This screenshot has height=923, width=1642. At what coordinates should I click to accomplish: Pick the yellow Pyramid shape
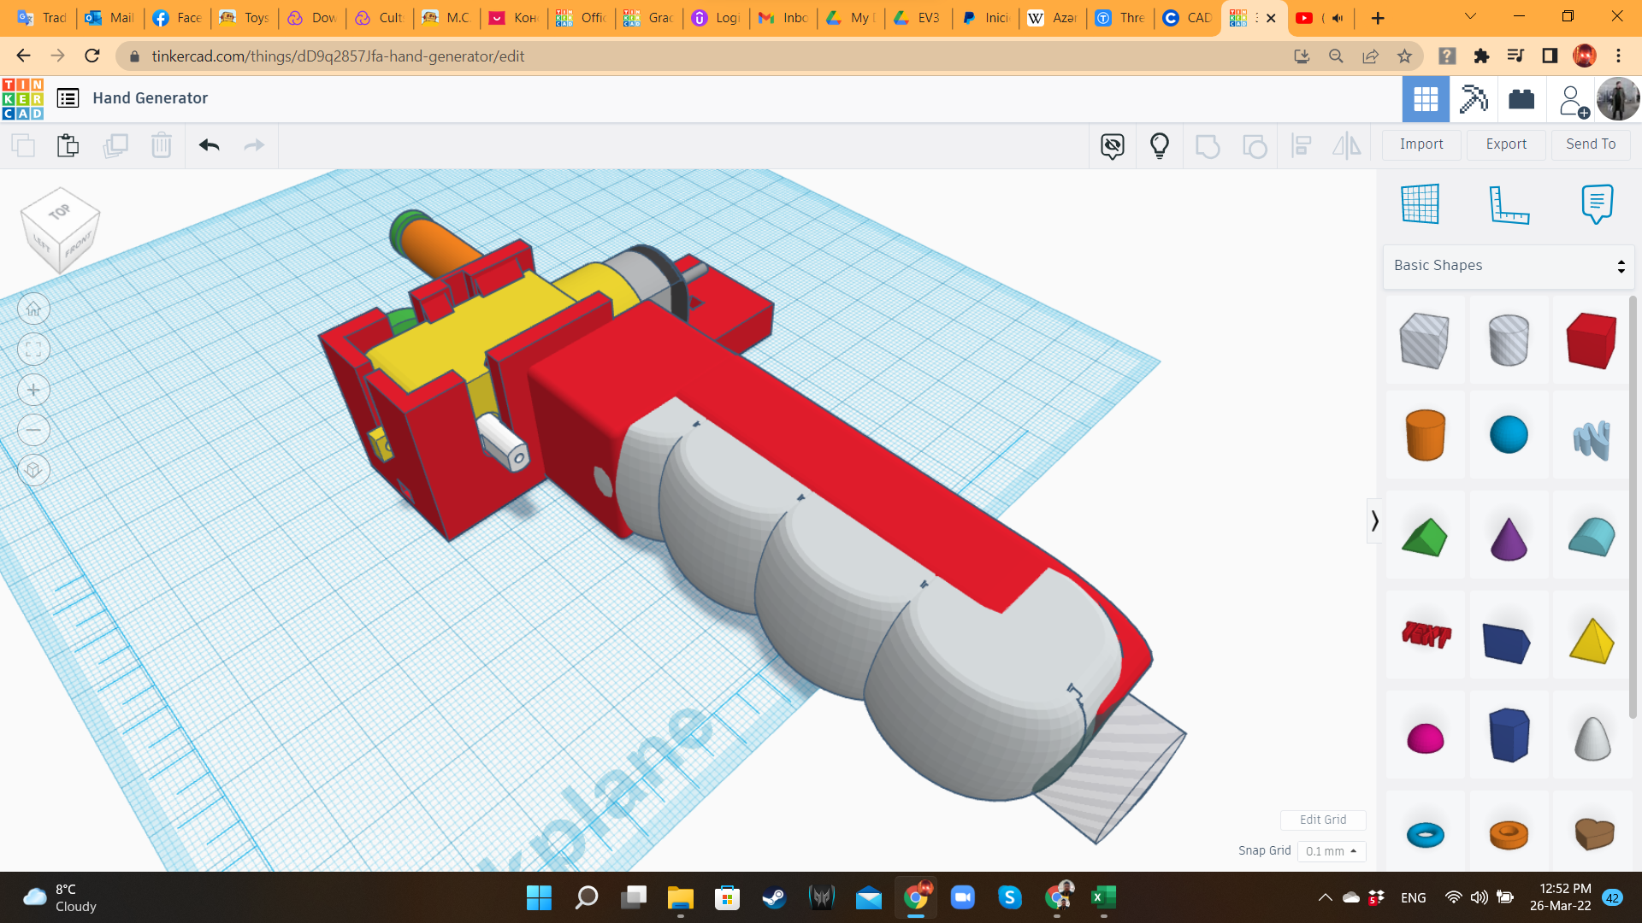[1592, 640]
